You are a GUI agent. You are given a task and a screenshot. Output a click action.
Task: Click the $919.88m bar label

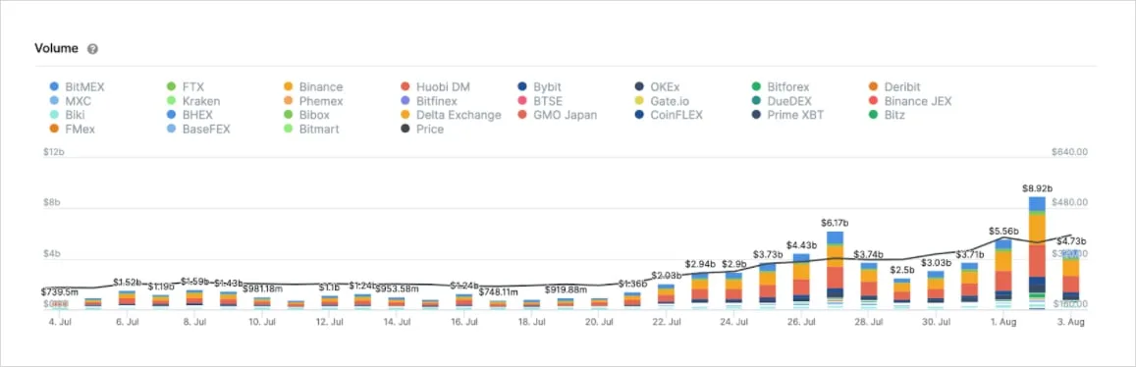[x=566, y=288]
